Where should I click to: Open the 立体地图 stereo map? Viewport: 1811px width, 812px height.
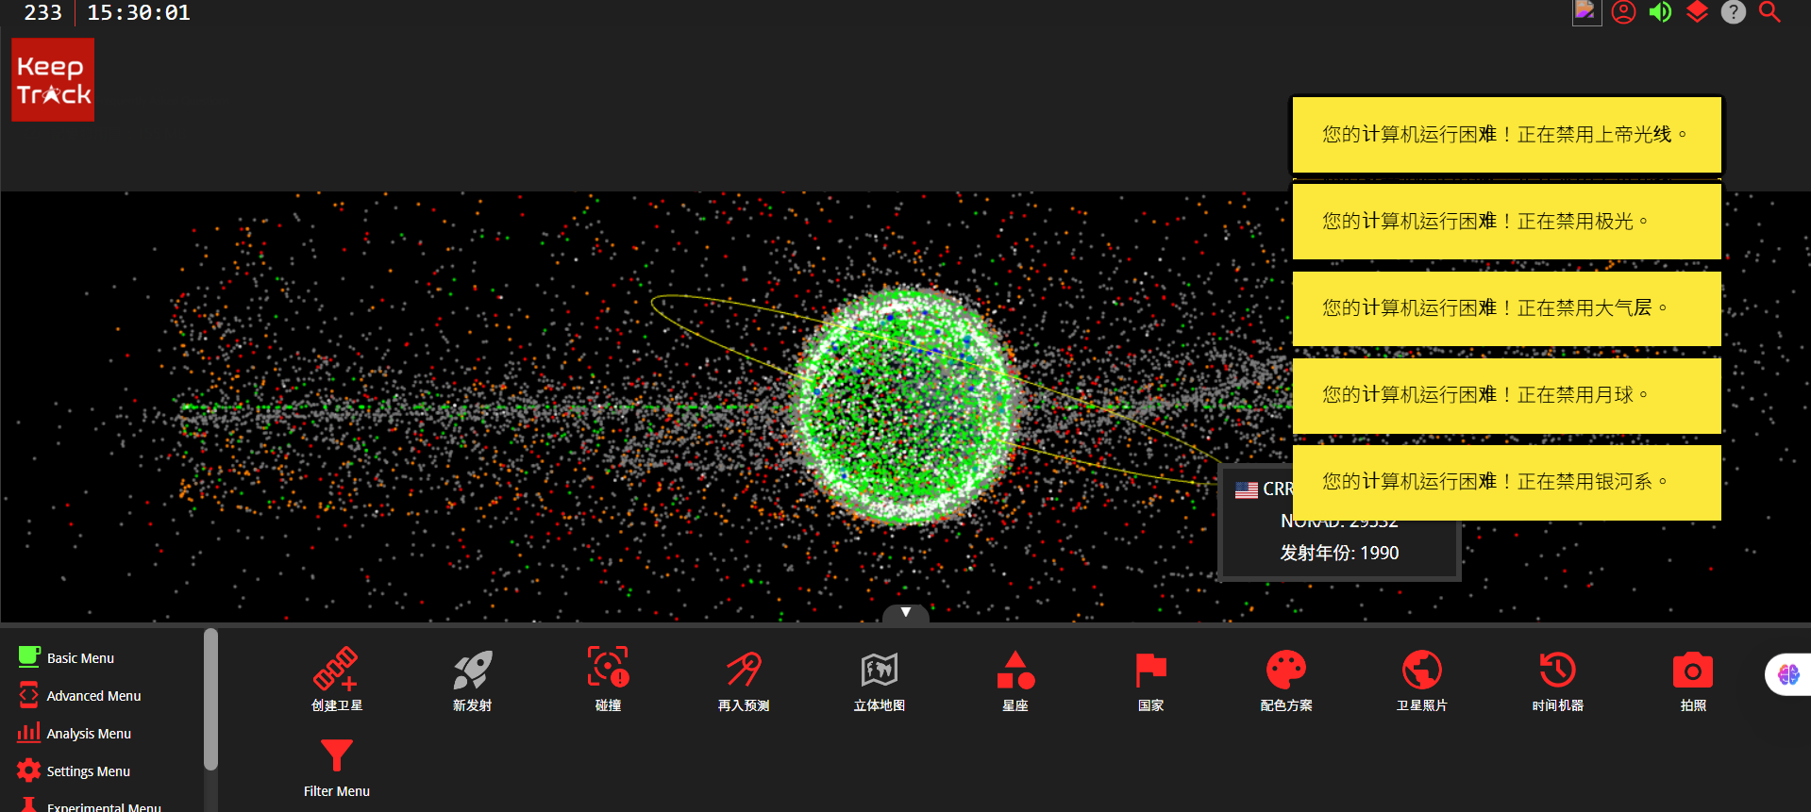879,678
